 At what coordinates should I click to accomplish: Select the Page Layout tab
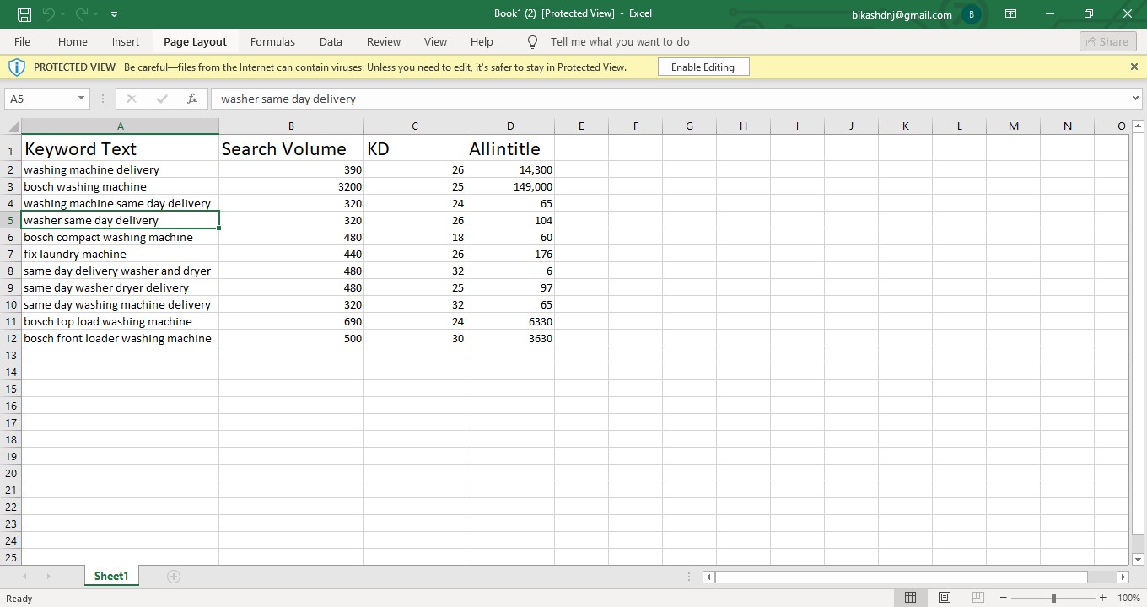(195, 41)
